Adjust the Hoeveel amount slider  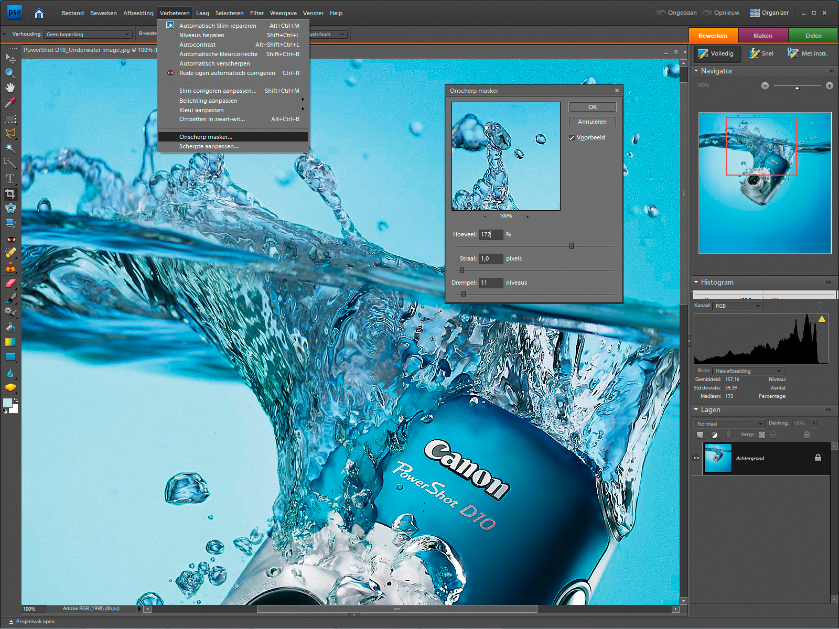(572, 246)
